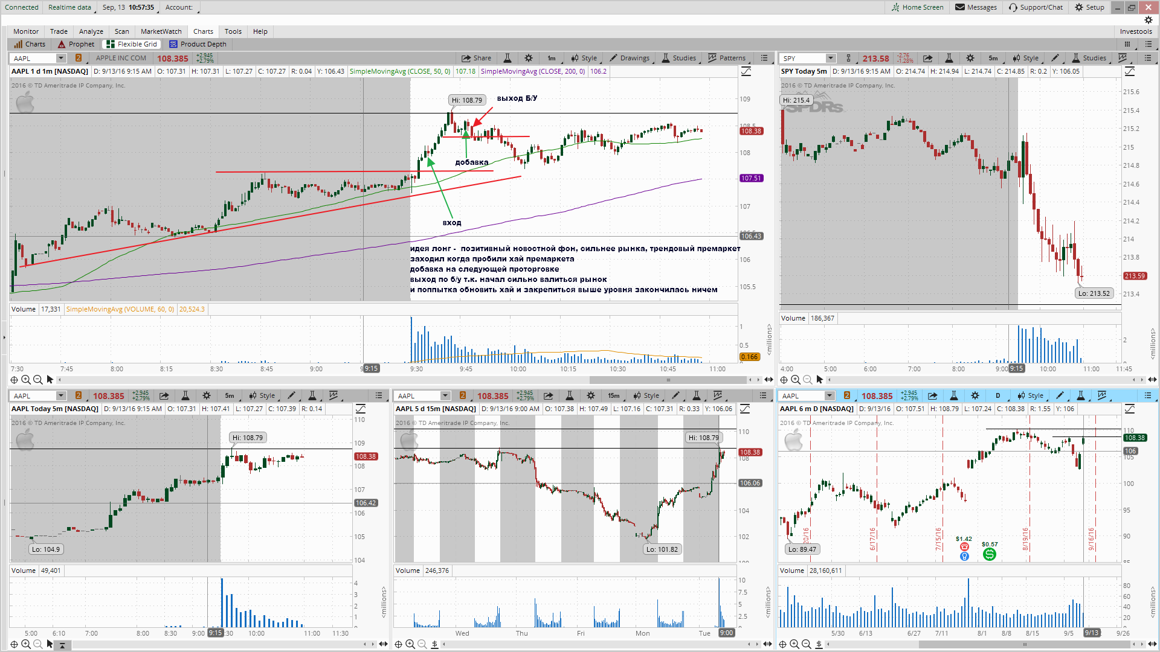Click share icon on AAPL daily chart
Viewport: 1160px width, 652px height.
pos(933,395)
